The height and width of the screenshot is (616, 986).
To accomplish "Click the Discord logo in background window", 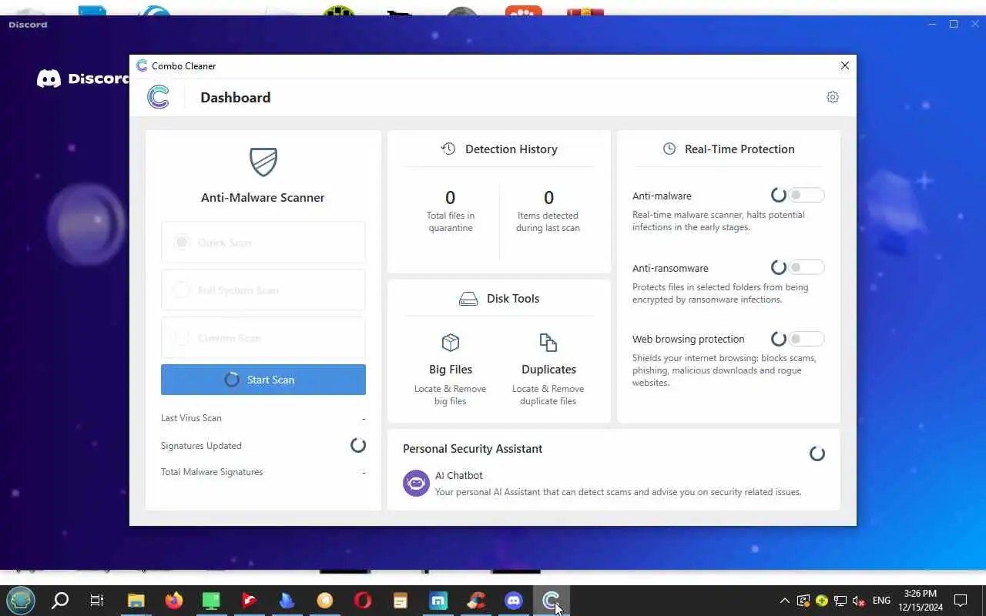I will click(49, 79).
